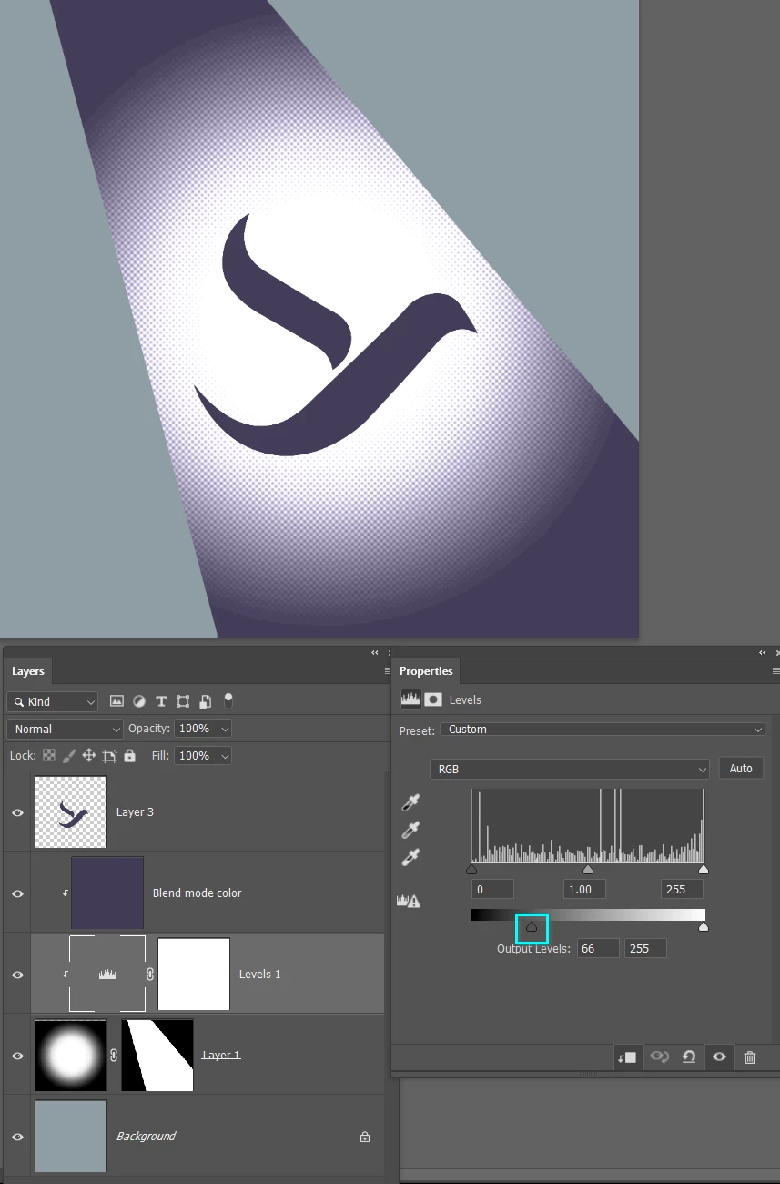
Task: Toggle Levels adjustment visibility in Properties
Action: click(719, 1057)
